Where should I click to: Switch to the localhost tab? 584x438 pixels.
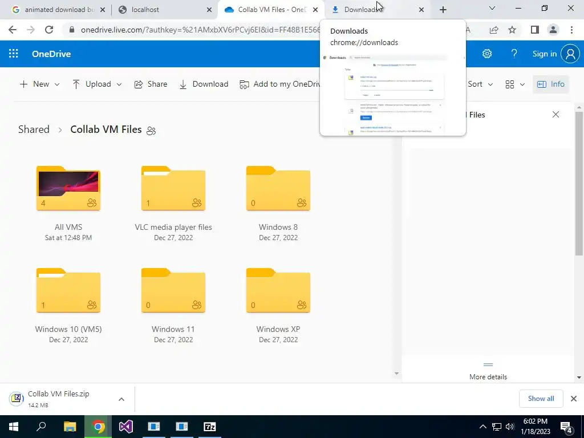164,10
